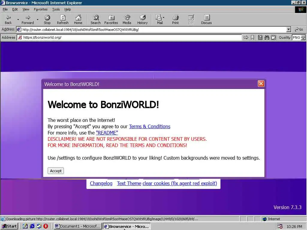This screenshot has width=307, height=230.
Task: Open the Edit menu
Action: click(15, 9)
